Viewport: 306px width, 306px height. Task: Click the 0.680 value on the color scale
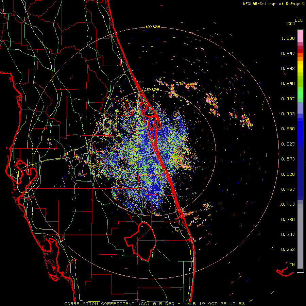coord(288,129)
